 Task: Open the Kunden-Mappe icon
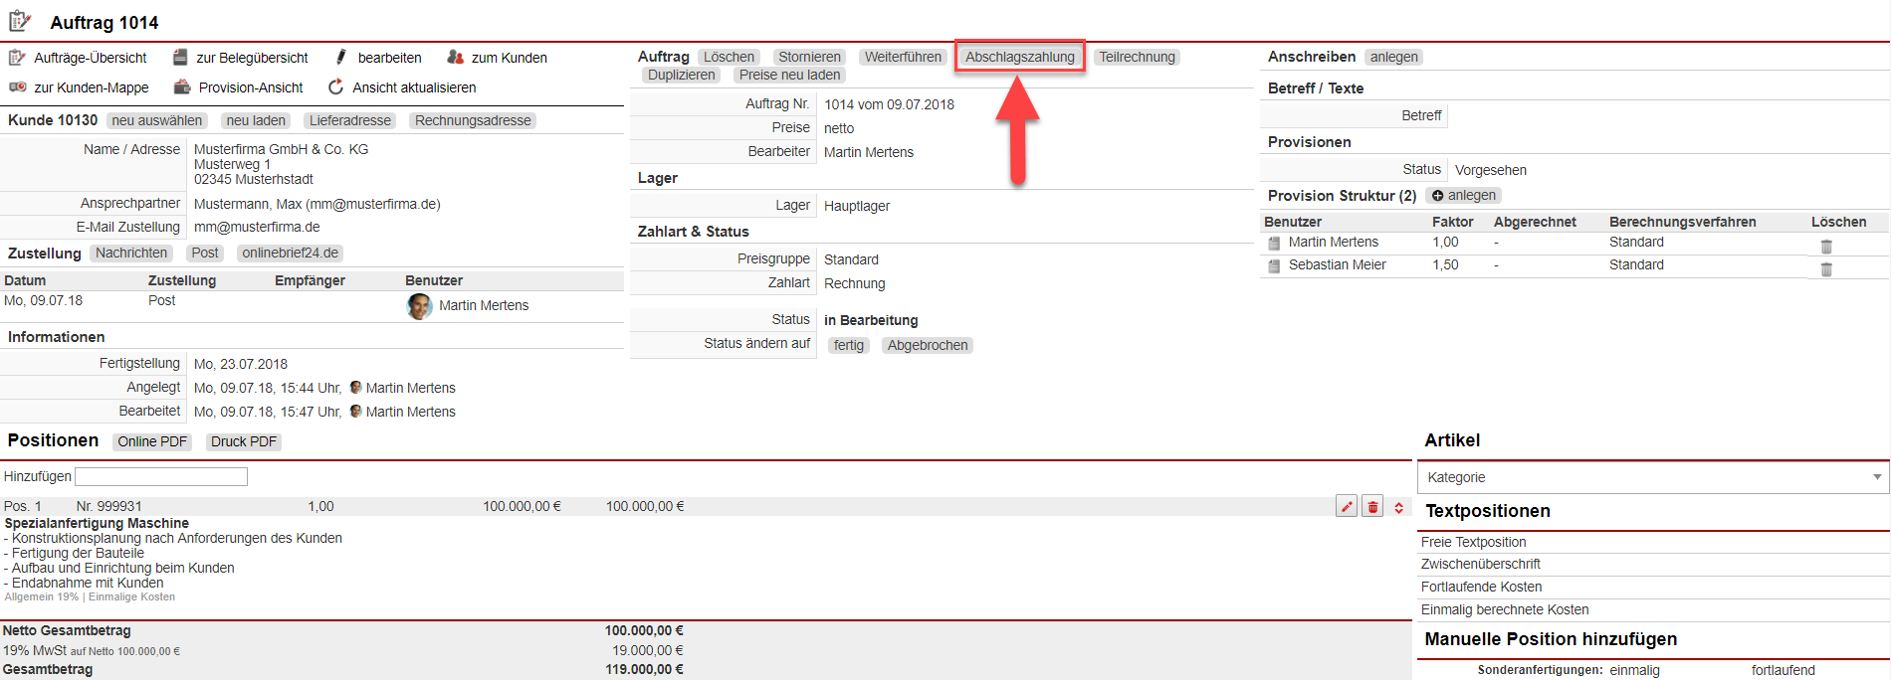(x=17, y=87)
